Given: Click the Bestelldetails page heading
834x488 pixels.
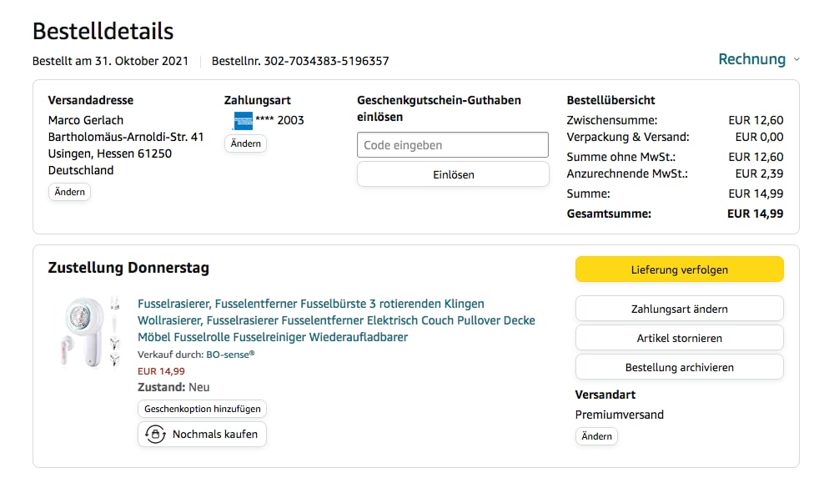Looking at the screenshot, I should click(x=103, y=31).
